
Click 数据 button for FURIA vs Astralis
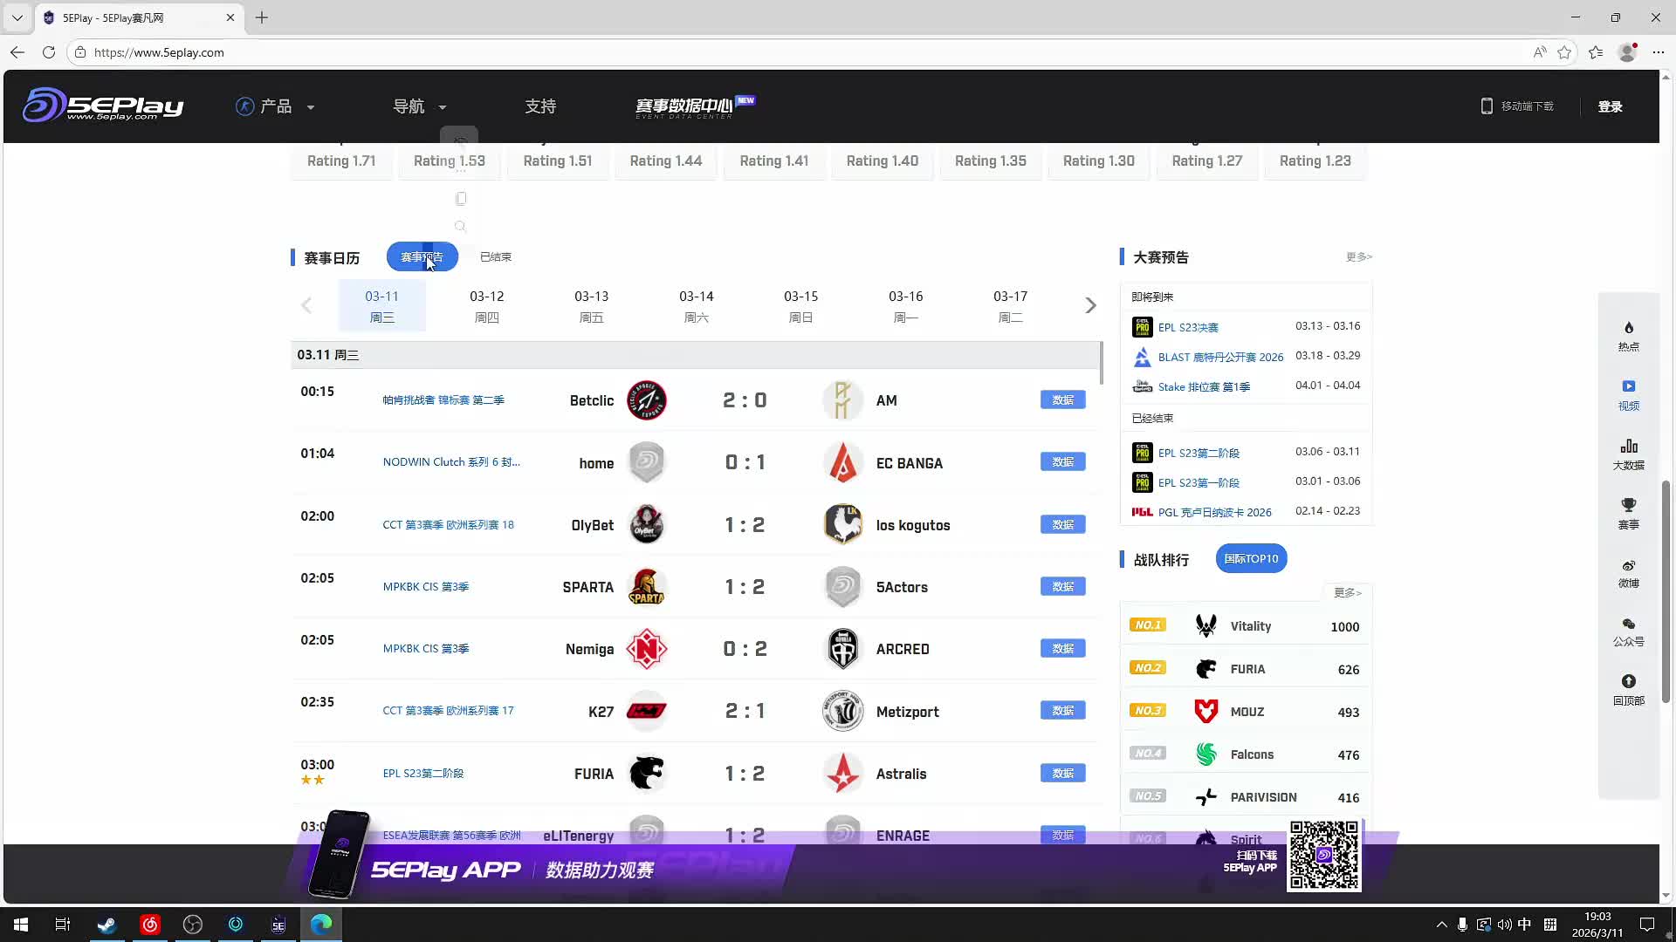1062,774
